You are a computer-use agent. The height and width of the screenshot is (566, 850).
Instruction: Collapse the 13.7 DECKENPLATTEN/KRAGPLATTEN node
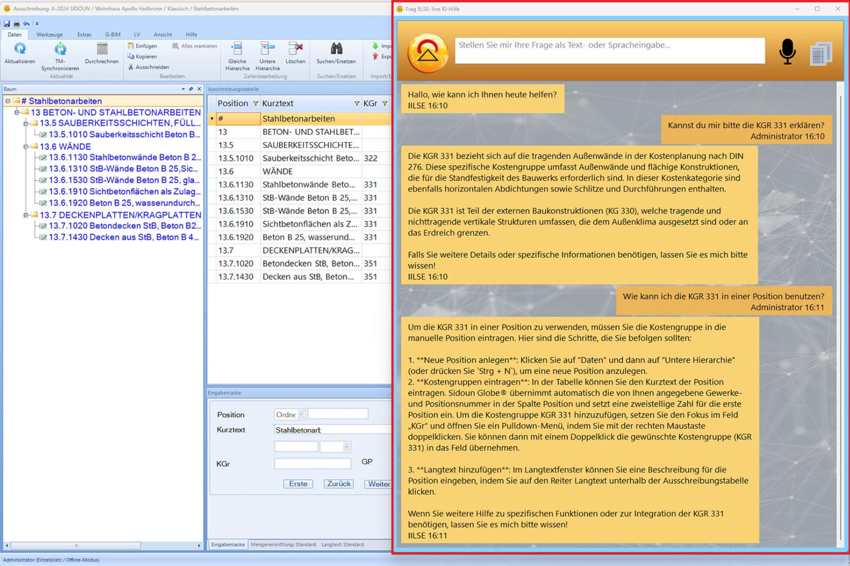[25, 215]
